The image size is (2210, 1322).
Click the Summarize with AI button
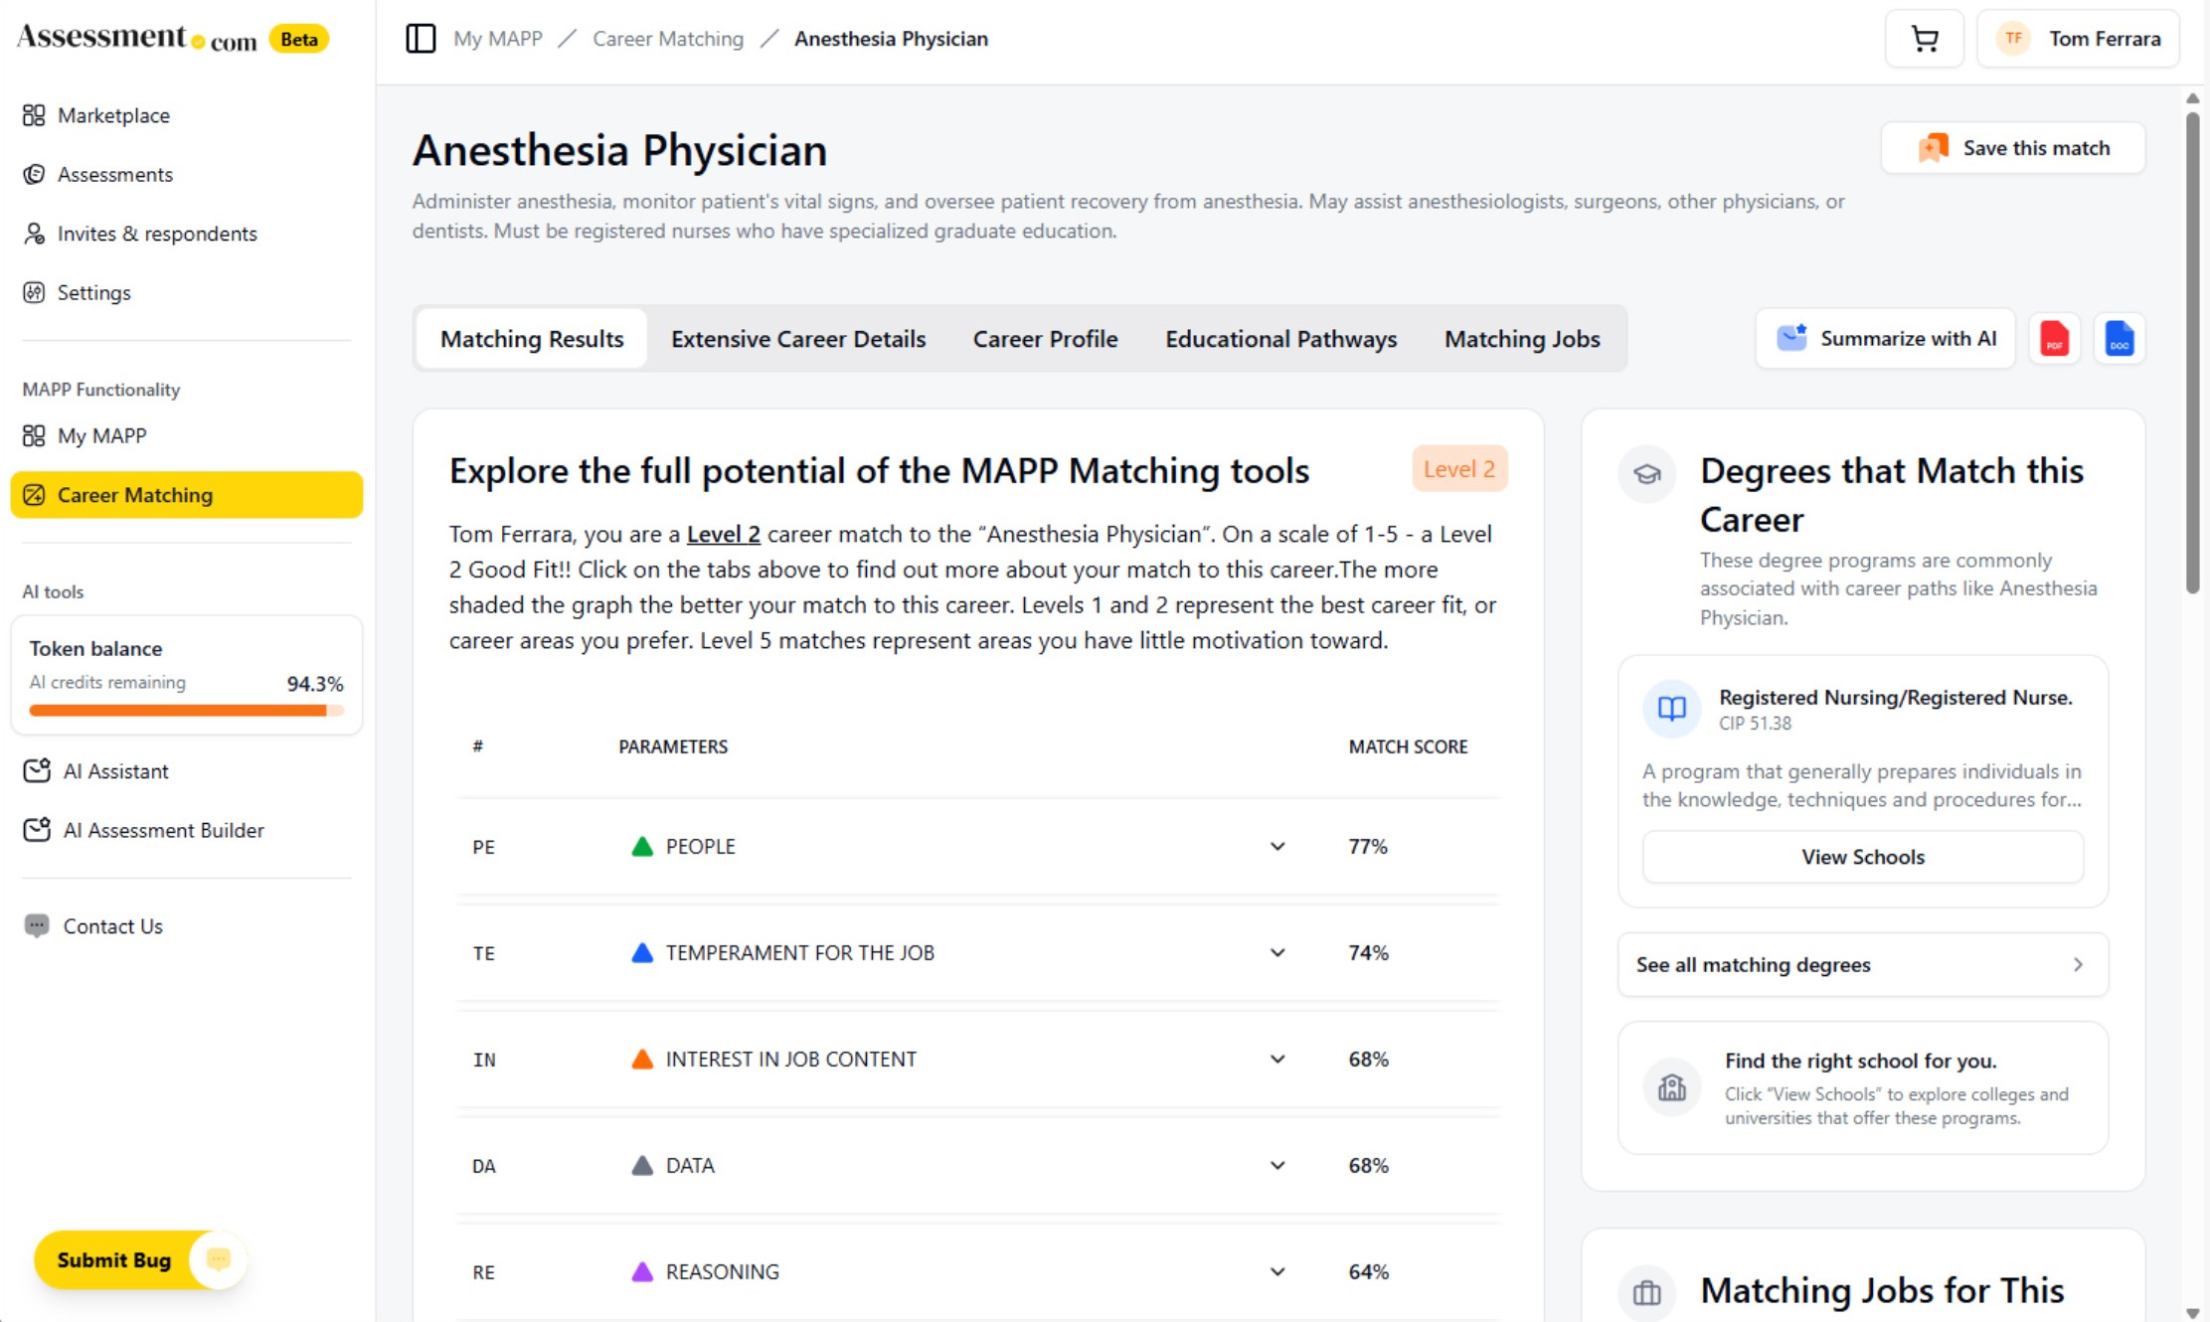click(x=1885, y=339)
